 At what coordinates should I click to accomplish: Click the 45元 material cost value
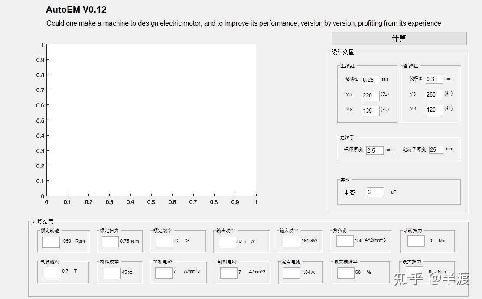127,272
